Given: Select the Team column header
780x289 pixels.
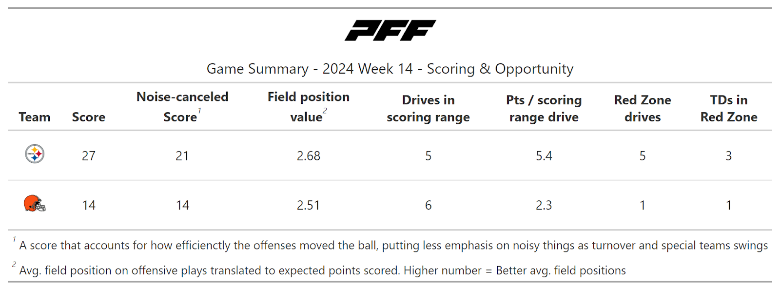Looking at the screenshot, I should pos(35,117).
